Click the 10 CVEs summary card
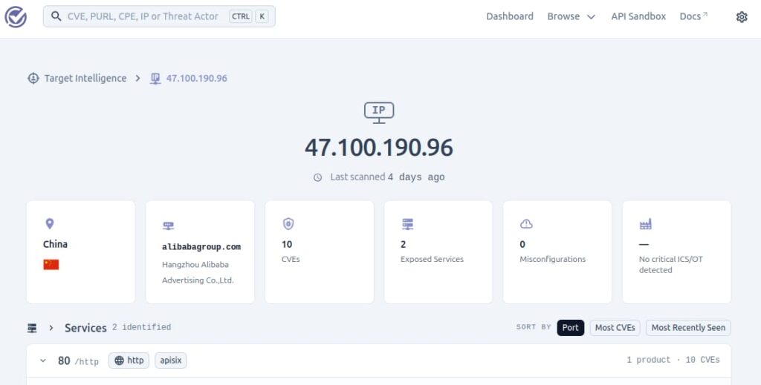This screenshot has height=385, width=761. click(320, 252)
